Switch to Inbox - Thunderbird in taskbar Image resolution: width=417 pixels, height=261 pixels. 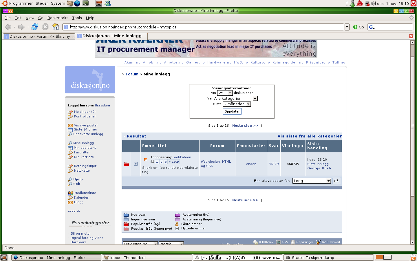147,258
